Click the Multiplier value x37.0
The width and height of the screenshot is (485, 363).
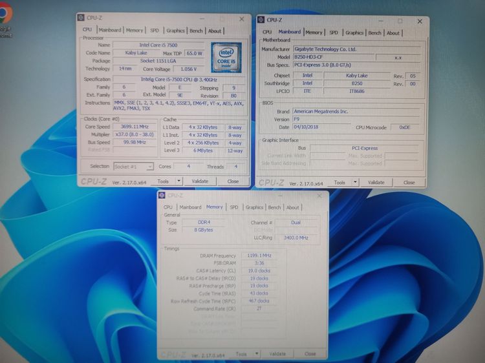pos(135,134)
